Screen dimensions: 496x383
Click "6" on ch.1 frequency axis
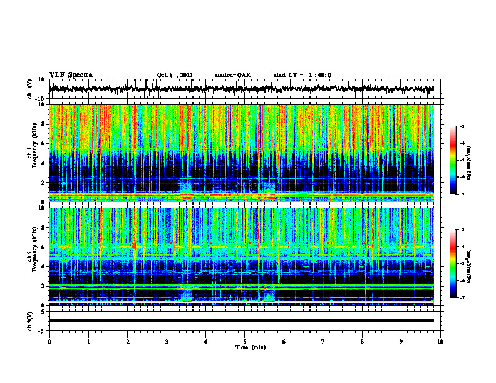pos(43,144)
